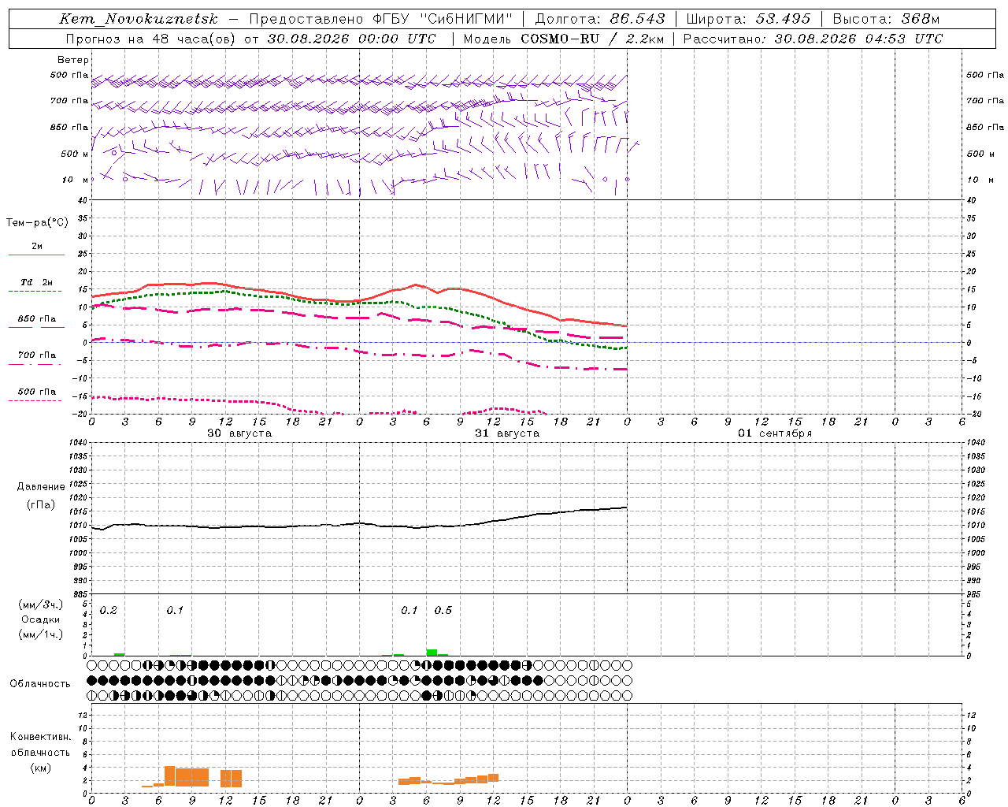The width and height of the screenshot is (1008, 807).
Task: Click the Модель COSMO-RU / 2.2км text
Action: tap(563, 39)
